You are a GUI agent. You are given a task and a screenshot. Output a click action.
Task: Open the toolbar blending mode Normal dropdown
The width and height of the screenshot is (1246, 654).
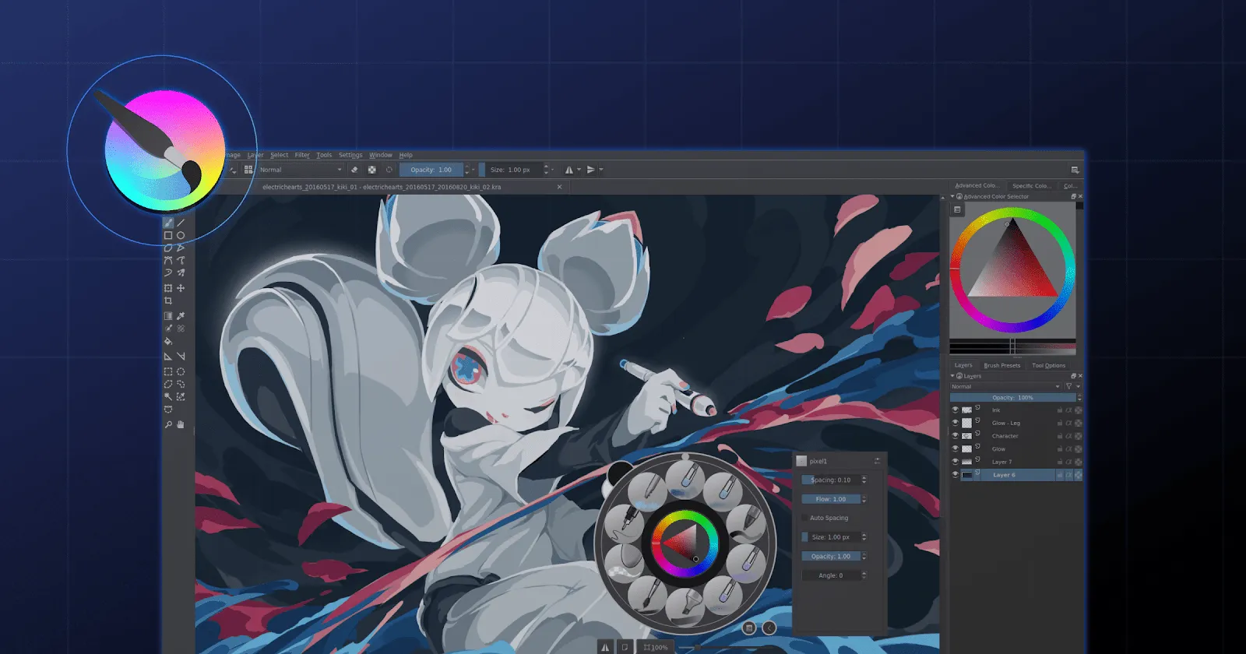[301, 170]
